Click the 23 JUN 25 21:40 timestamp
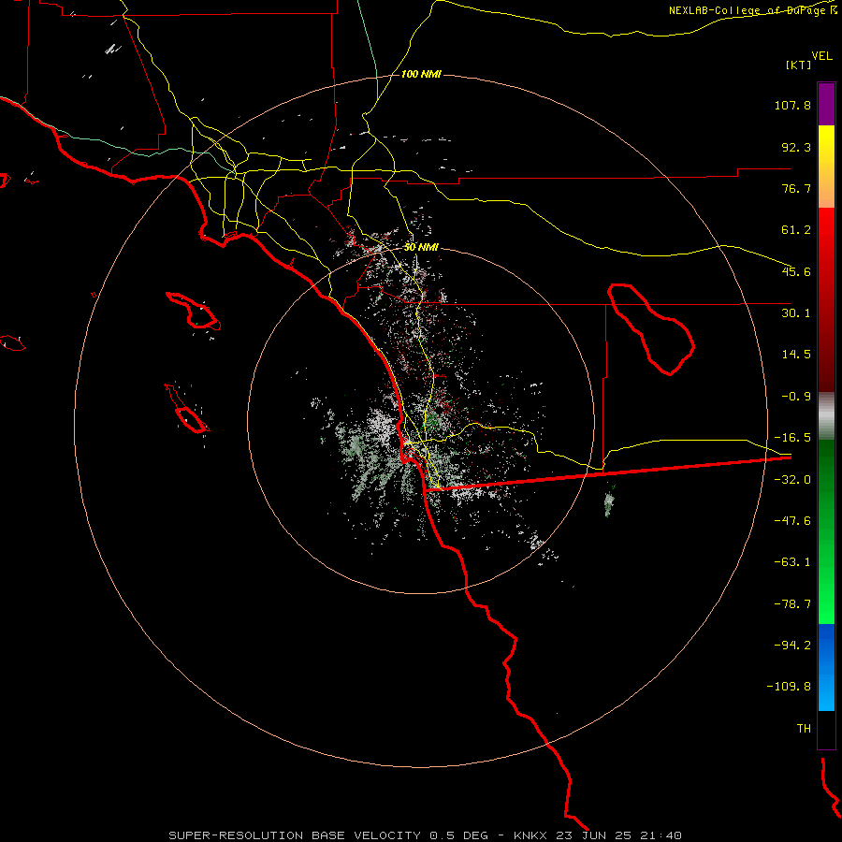Screen dimensions: 842x842 [x=617, y=835]
